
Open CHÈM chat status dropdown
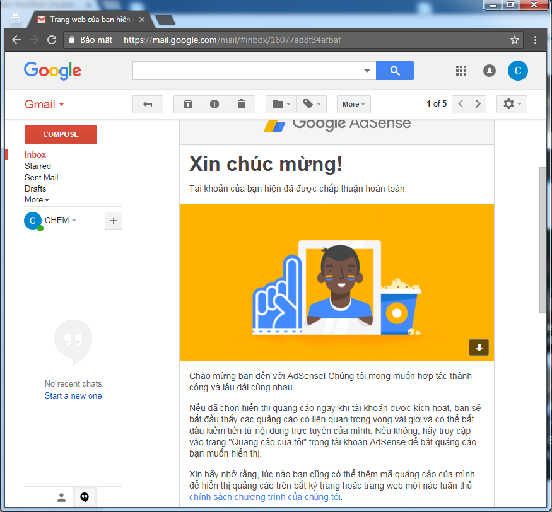pos(74,221)
